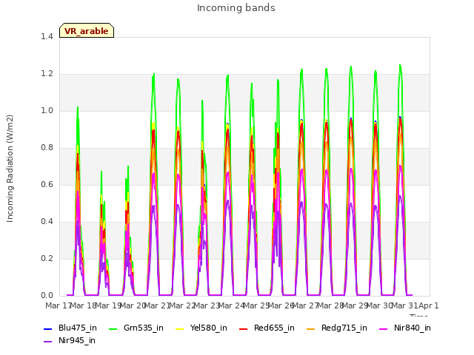The width and height of the screenshot is (474, 355).
Task: Click the Mar 24 x-axis date label
Action: [x=231, y=305]
